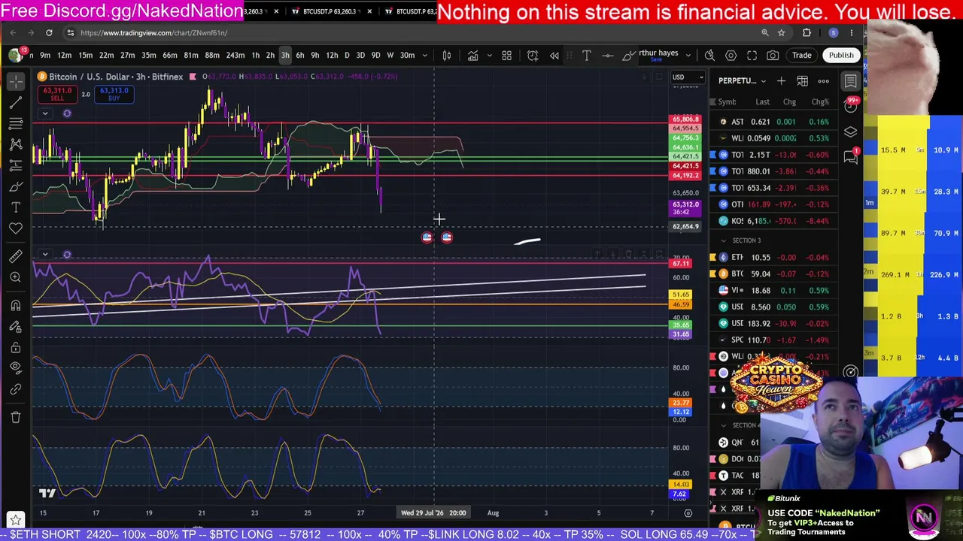Toggle magnet mode in drawing toolbar

pyautogui.click(x=16, y=305)
